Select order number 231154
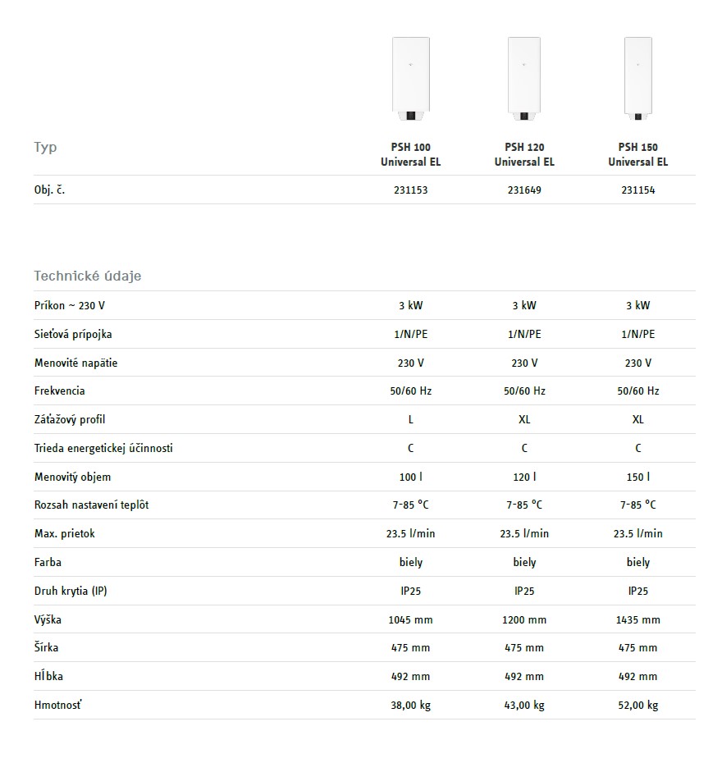 click(x=637, y=190)
